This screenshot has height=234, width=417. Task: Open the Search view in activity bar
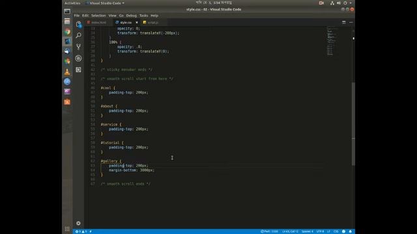(78, 35)
